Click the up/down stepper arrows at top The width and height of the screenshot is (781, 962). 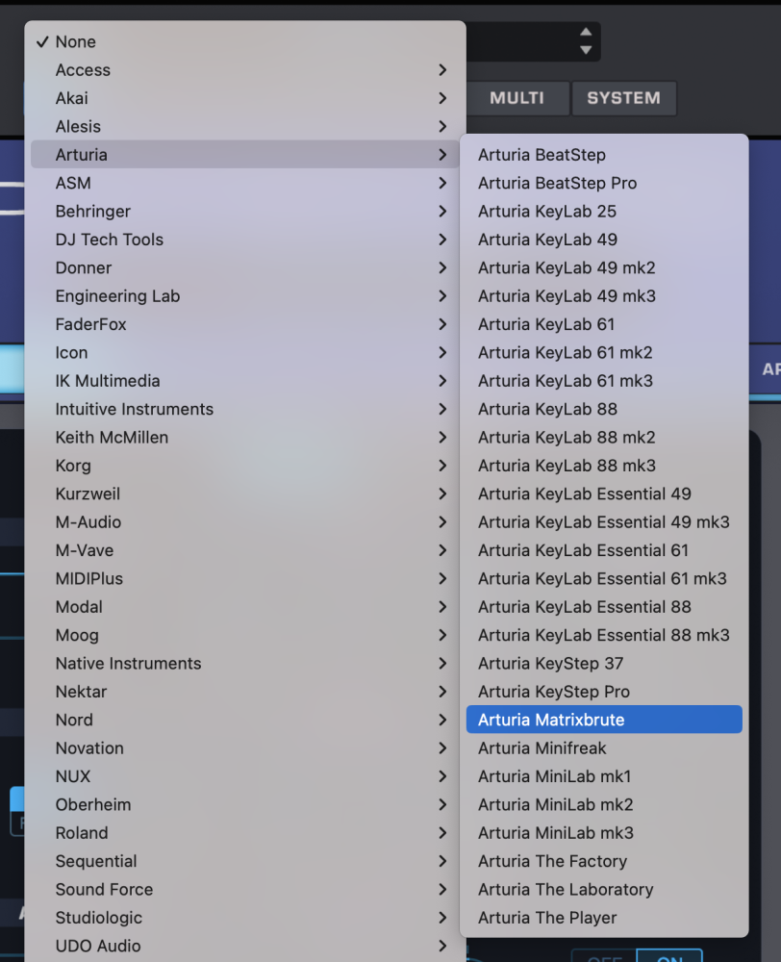pos(586,41)
